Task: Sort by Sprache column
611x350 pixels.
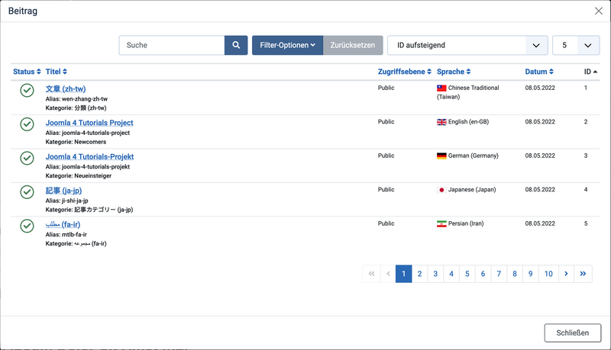Action: (x=454, y=72)
